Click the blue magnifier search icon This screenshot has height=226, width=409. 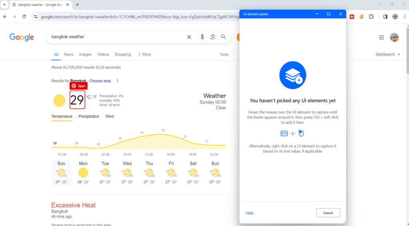(x=224, y=37)
